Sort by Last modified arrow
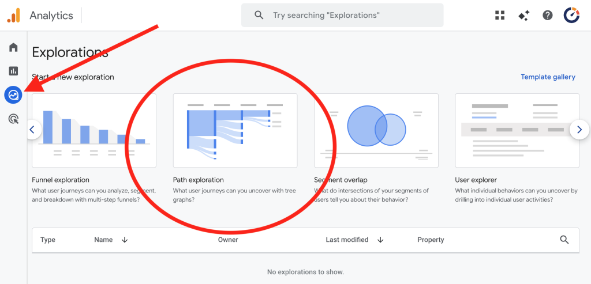The width and height of the screenshot is (591, 284). click(x=381, y=240)
